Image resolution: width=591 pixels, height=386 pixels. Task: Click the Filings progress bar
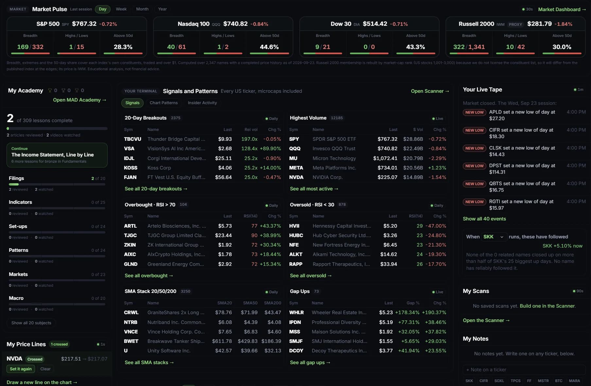coord(57,185)
